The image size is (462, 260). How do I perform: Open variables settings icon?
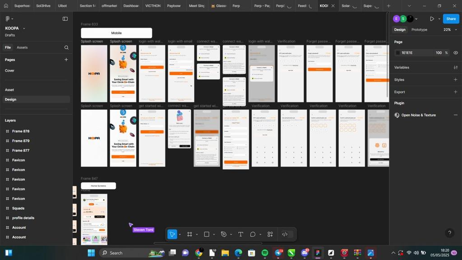[x=456, y=68]
